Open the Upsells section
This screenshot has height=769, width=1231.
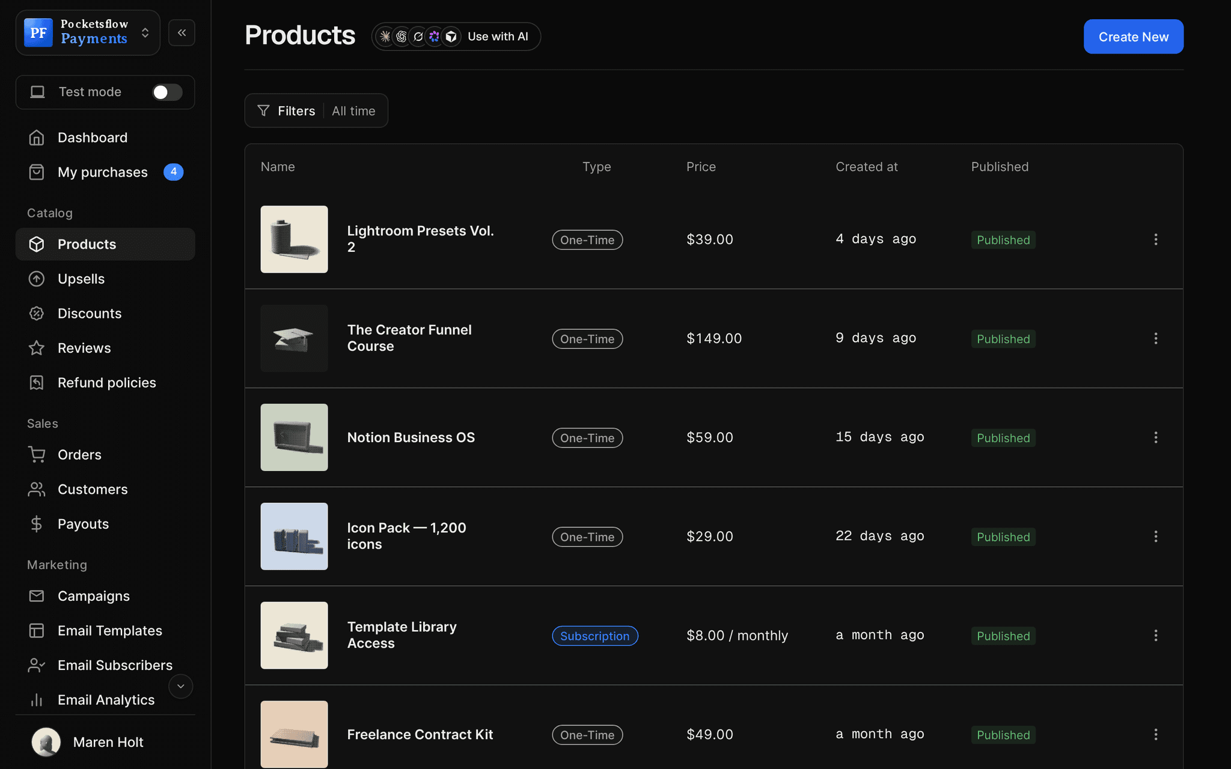[x=105, y=279]
